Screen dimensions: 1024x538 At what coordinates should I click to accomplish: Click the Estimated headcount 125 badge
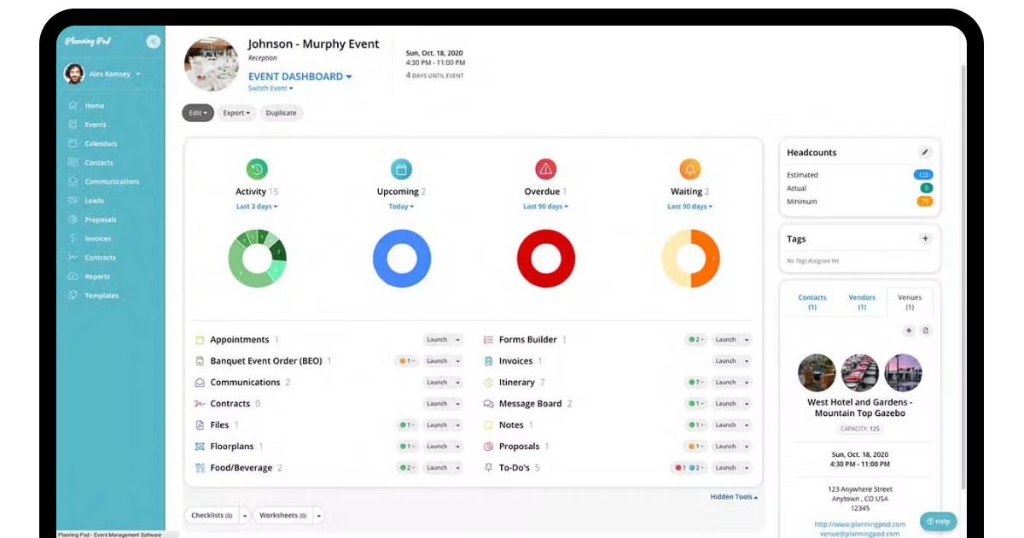922,174
